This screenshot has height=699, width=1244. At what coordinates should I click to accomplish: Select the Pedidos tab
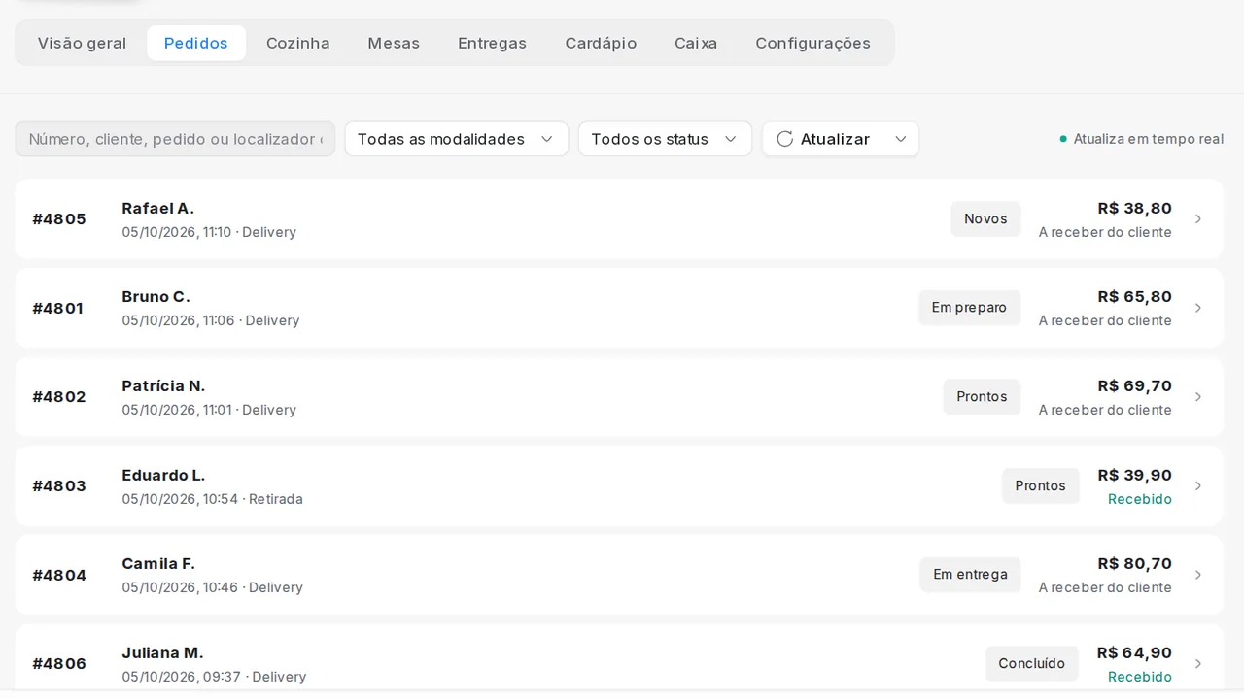(196, 43)
